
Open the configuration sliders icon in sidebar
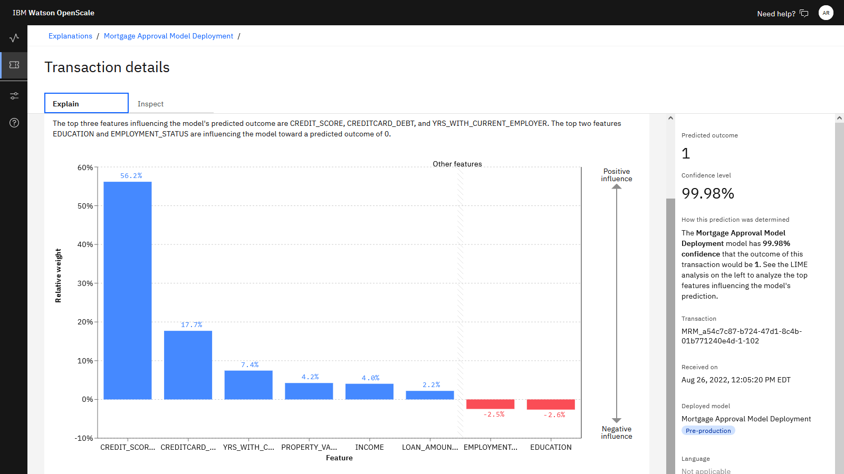pos(14,96)
